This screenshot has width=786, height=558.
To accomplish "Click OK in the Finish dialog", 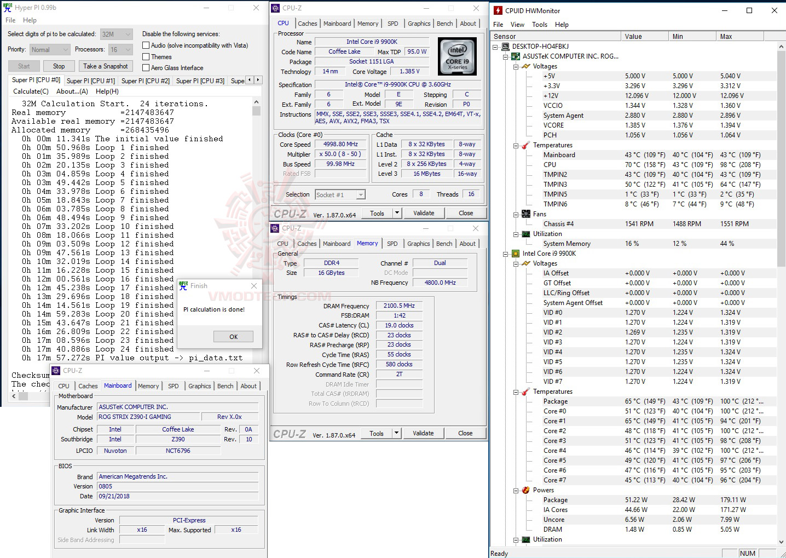I will tap(234, 337).
